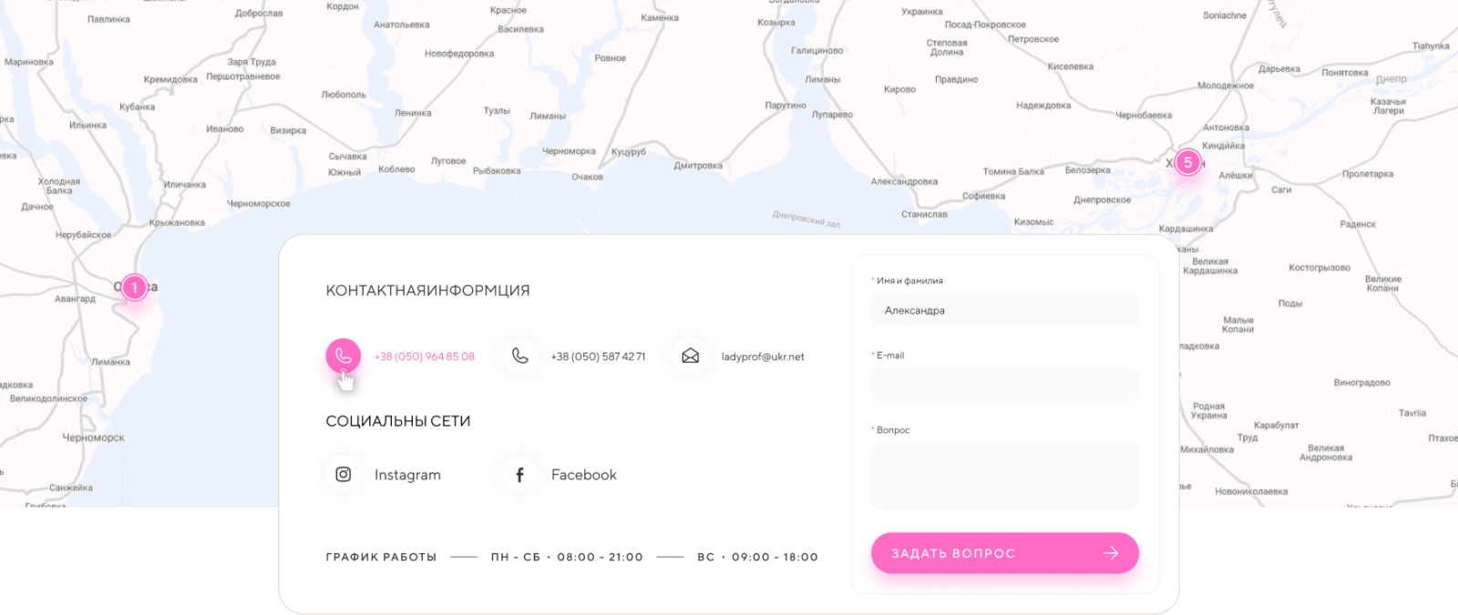This screenshot has height=615, width=1458.
Task: Click into the Вопрос text area
Action: pos(1004,476)
